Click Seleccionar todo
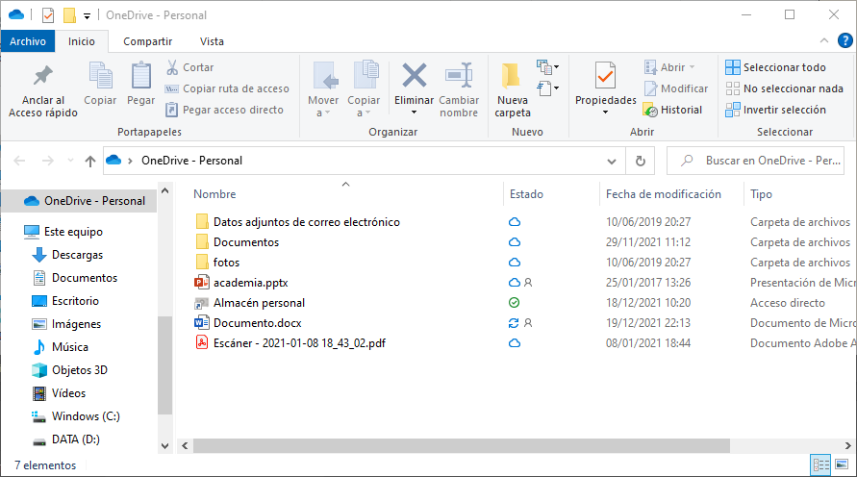This screenshot has width=857, height=477. click(775, 67)
